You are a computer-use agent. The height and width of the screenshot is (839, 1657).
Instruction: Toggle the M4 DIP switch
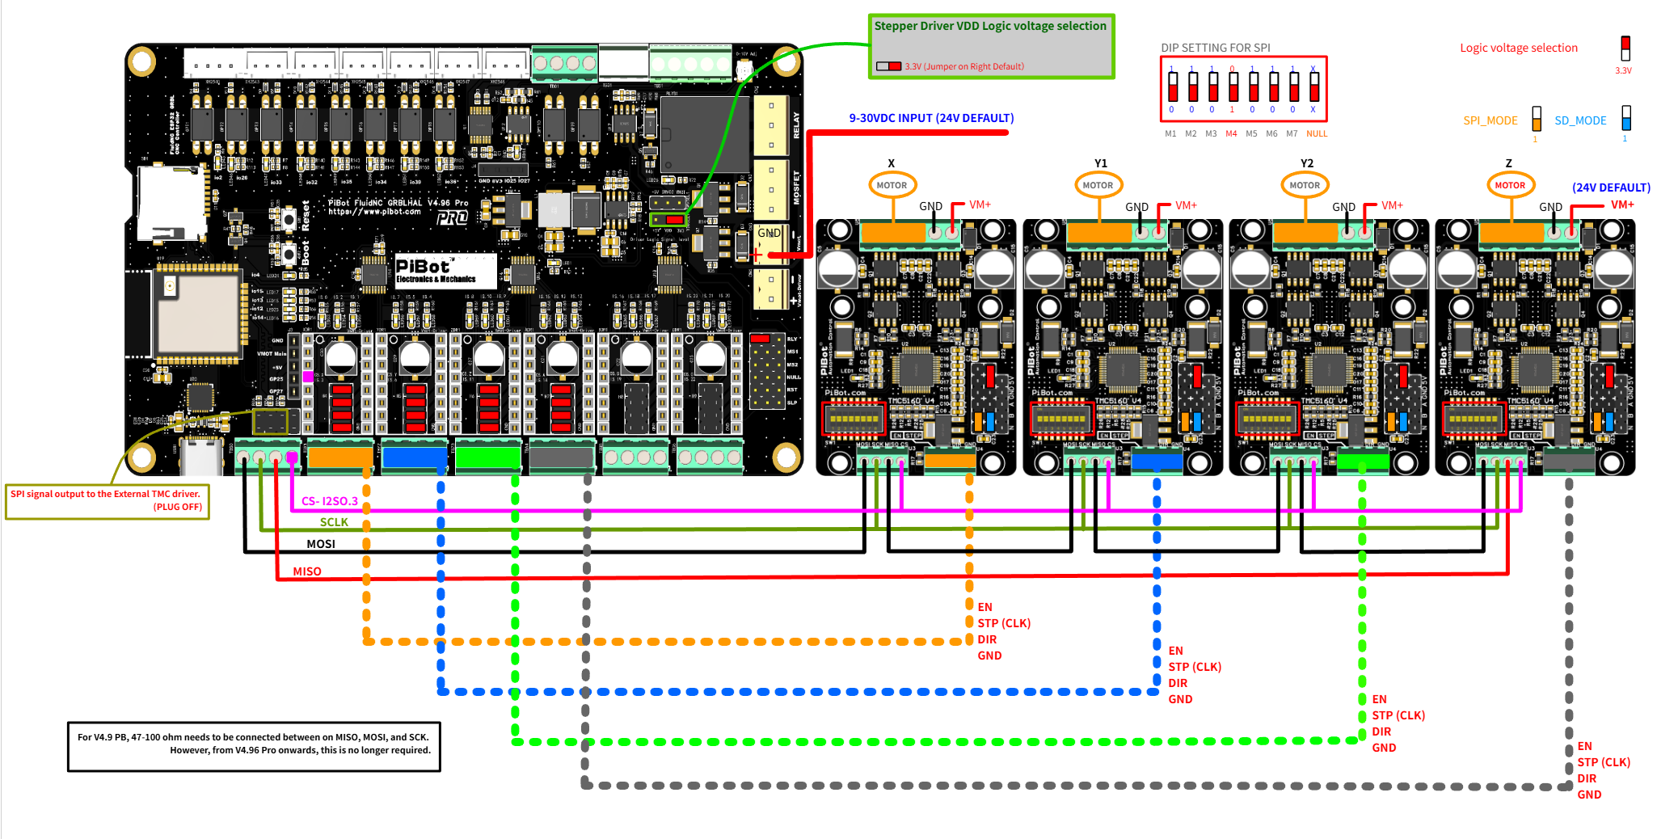point(1233,86)
